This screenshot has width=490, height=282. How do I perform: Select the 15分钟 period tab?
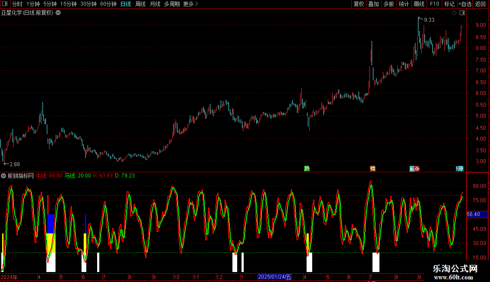click(69, 4)
